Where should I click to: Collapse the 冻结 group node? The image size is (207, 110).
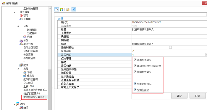(x=18, y=69)
